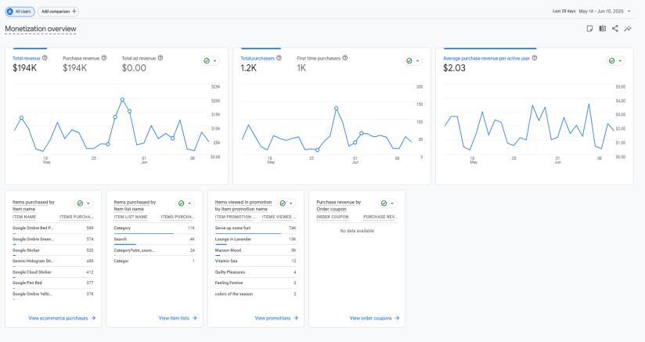This screenshot has width=645, height=342.
Task: Open help icon beside Total ad revenue
Action: click(x=160, y=58)
